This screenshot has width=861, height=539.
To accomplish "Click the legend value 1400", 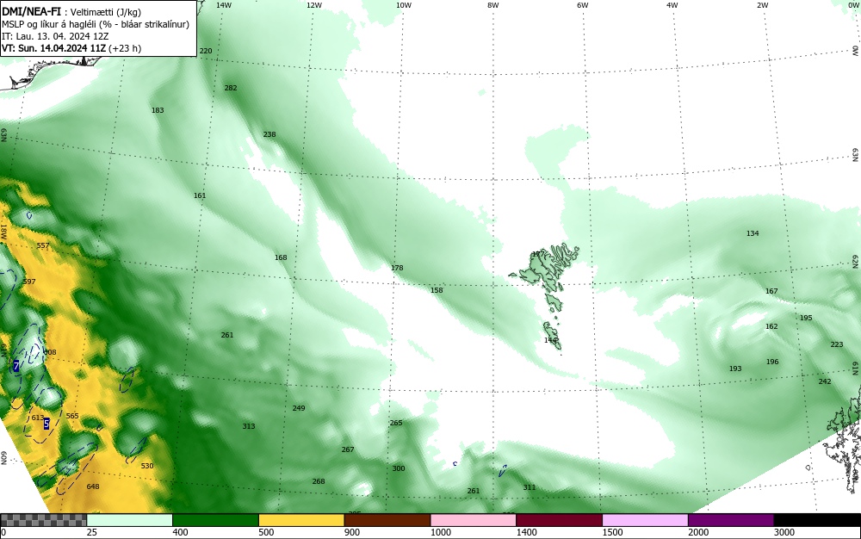I will coord(527,532).
